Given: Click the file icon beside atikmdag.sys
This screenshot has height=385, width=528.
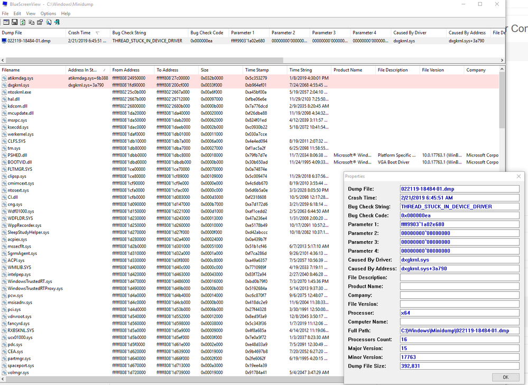Looking at the screenshot, I should 4,78.
